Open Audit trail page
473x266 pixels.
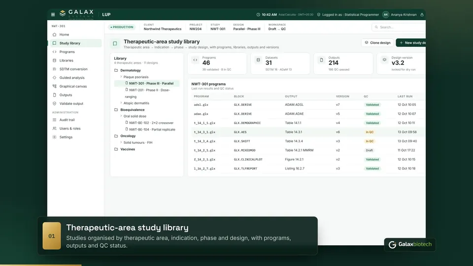pos(75,120)
